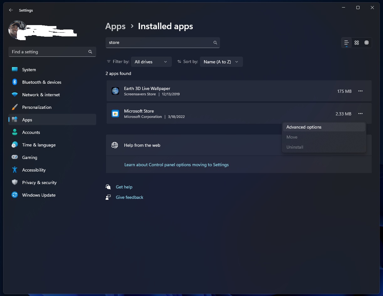Click the magnifier in Find a setting
This screenshot has width=383, height=296.
tap(90, 52)
